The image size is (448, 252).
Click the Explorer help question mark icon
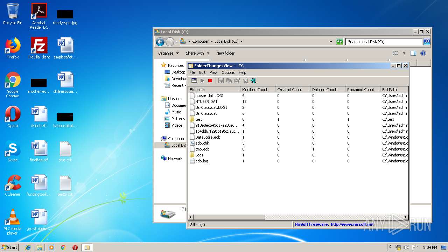(423, 53)
